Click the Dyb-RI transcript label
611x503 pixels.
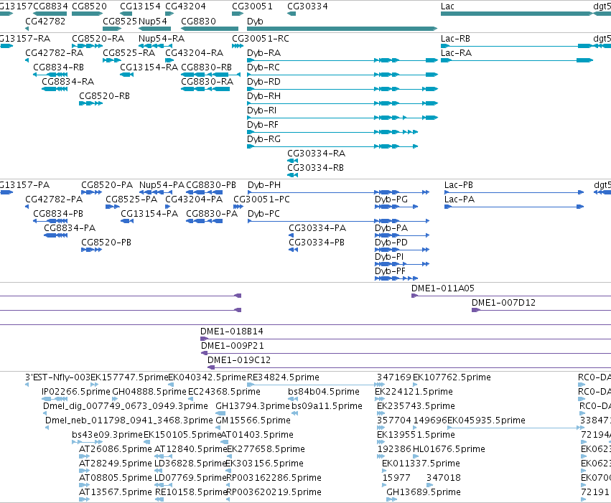click(x=262, y=111)
